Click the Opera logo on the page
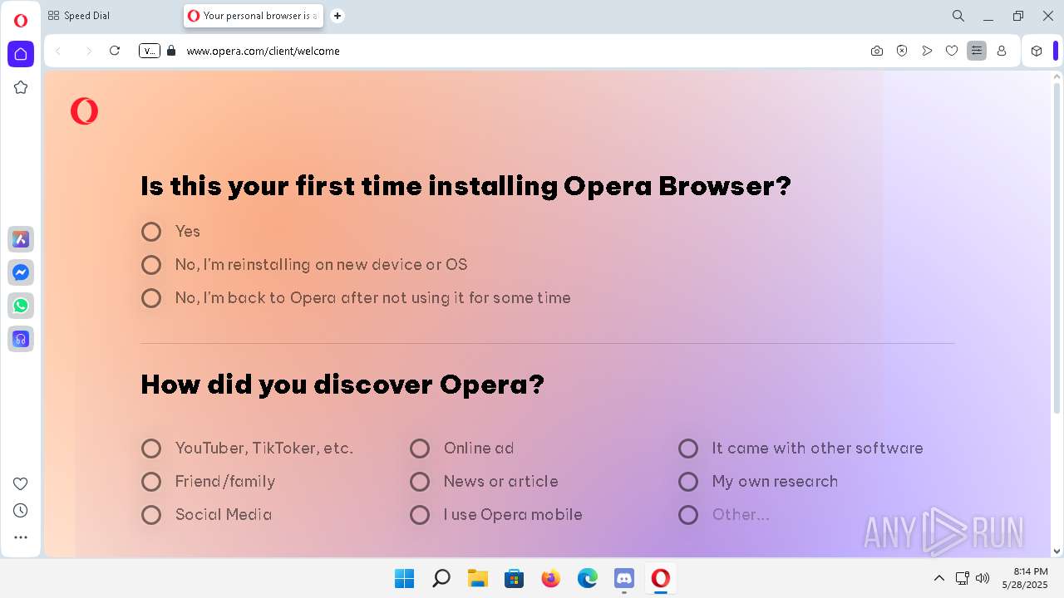The image size is (1064, 598). click(84, 111)
